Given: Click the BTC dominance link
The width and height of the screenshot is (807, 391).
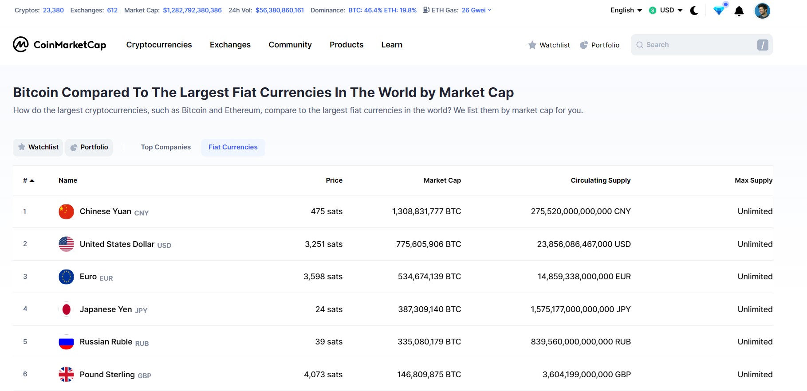Looking at the screenshot, I should click(x=382, y=10).
